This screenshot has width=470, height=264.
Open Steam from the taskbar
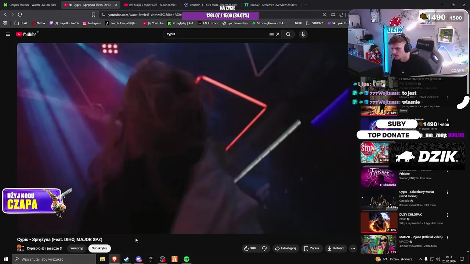(126, 259)
